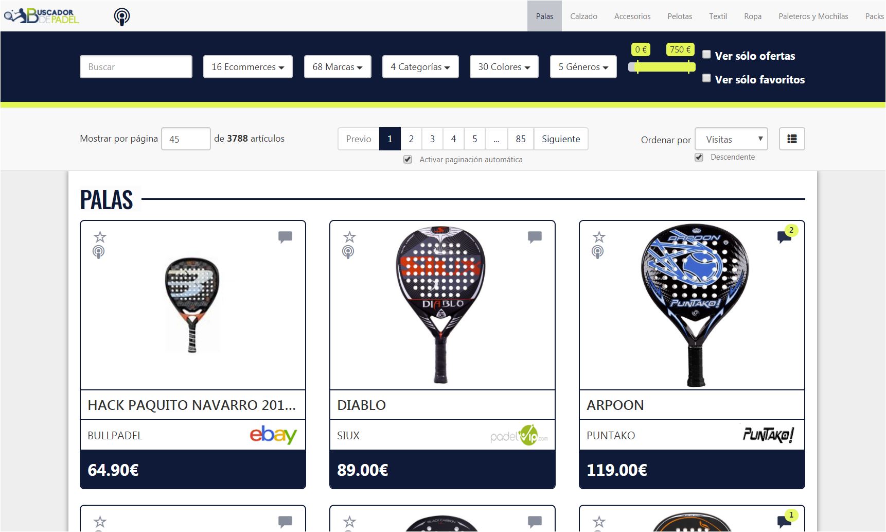Enable Ver sólo ofertas checkbox
Viewport: 886px width, 532px height.
[x=706, y=55]
